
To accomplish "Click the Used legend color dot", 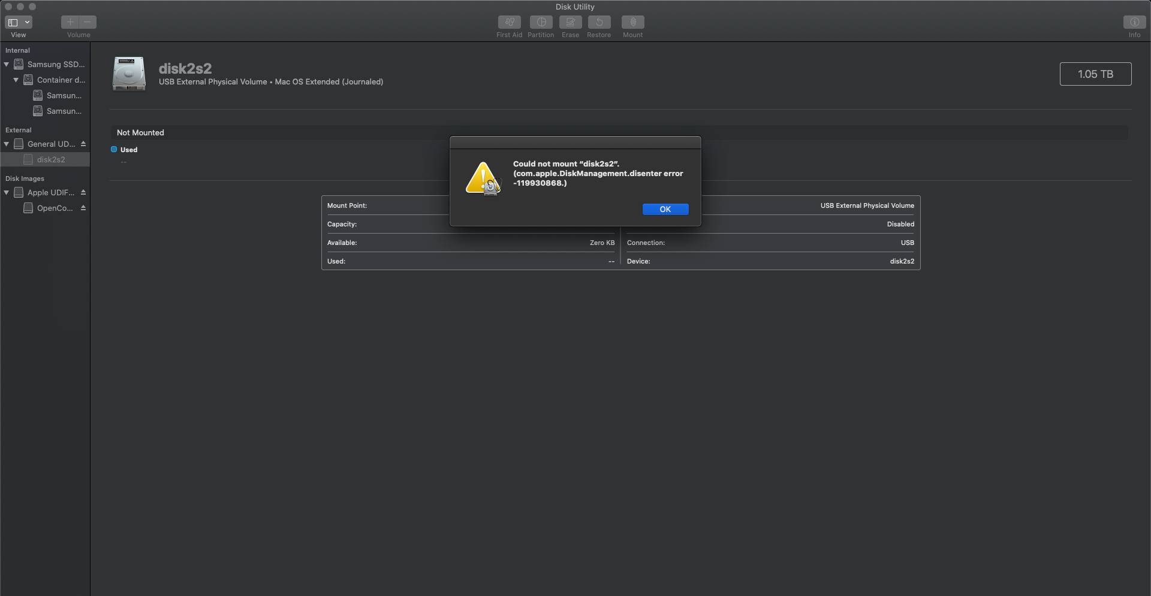I will [114, 149].
